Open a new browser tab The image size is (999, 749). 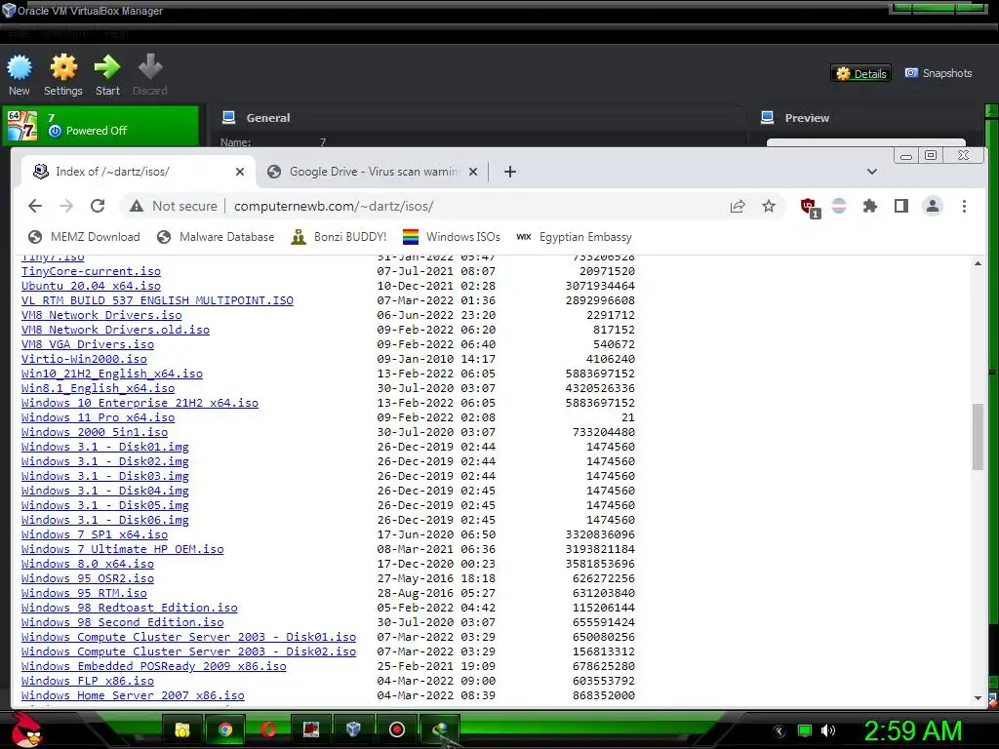click(509, 172)
